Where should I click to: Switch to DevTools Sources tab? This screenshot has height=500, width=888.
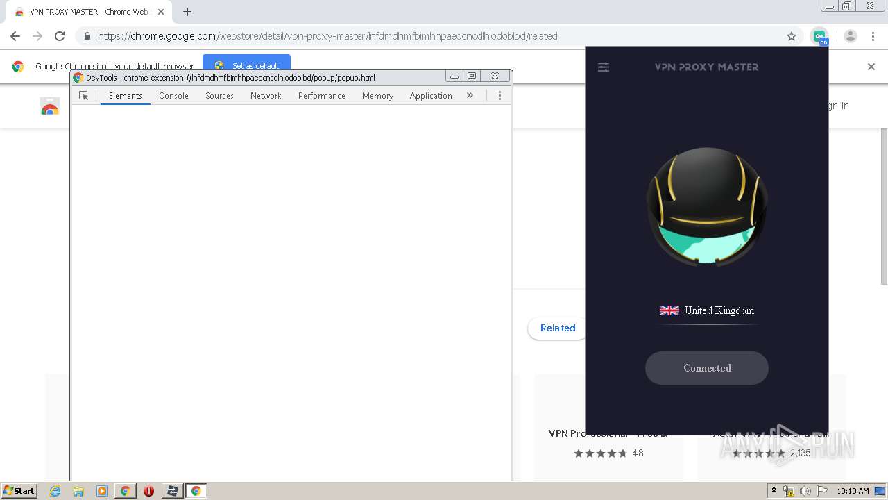219,96
